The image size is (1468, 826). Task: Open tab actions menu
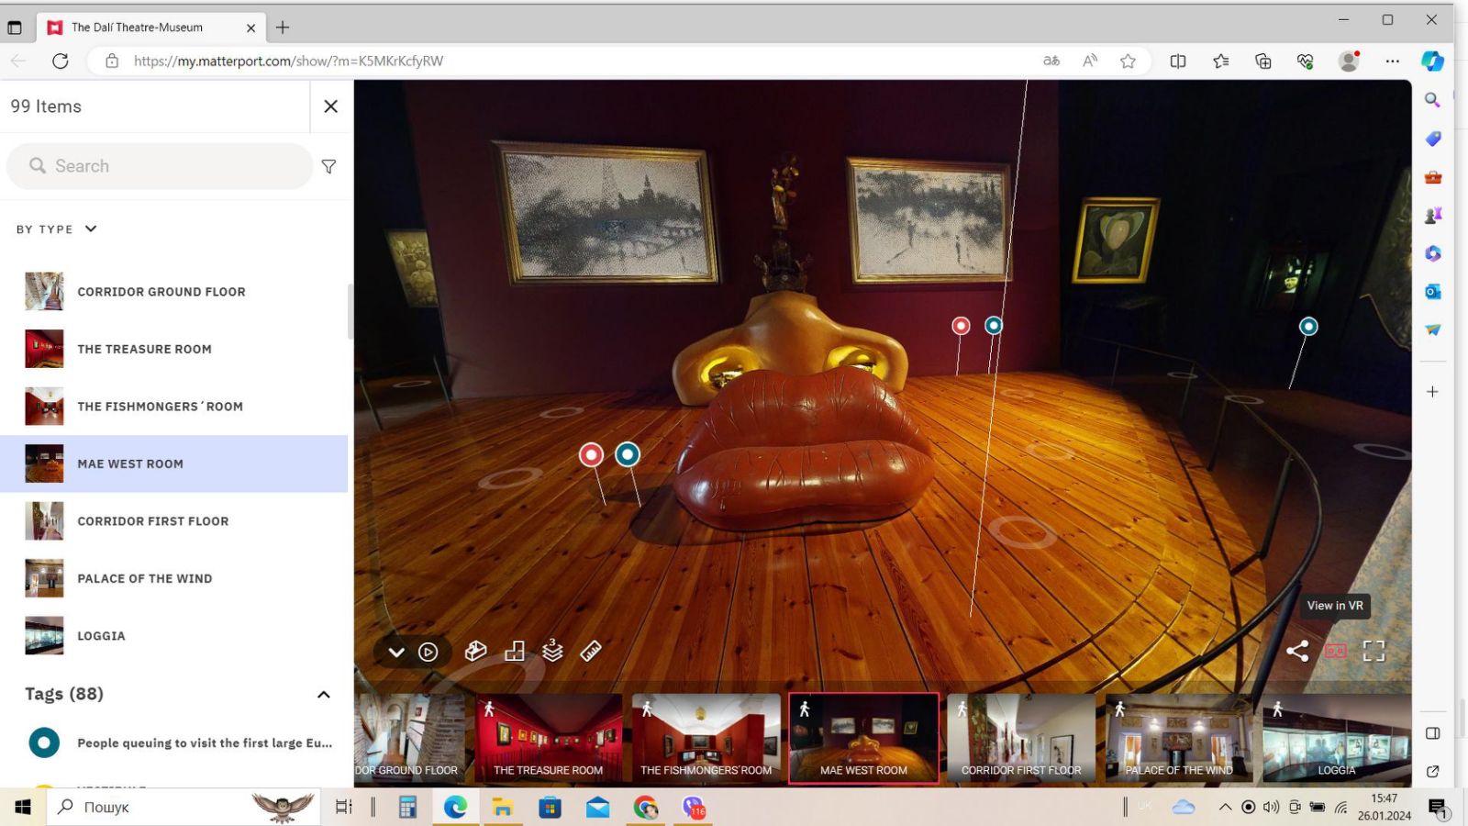point(14,28)
